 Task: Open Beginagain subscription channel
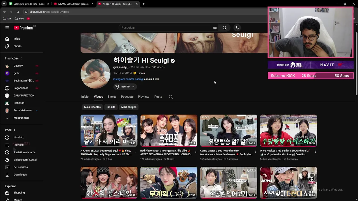coord(22,81)
